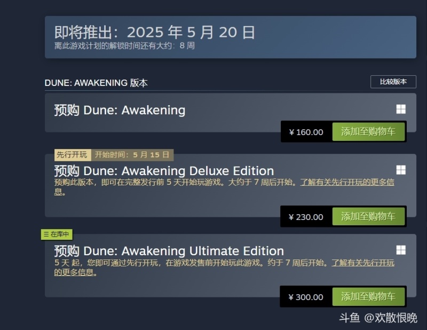427x330 pixels.
Task: Click the 即将推出 release date banner
Action: tap(155, 33)
